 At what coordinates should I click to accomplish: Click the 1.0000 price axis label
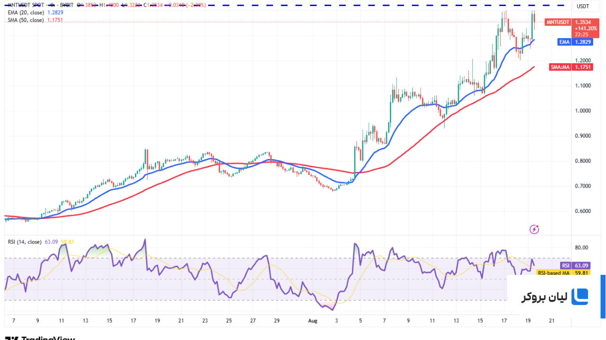pyautogui.click(x=582, y=110)
